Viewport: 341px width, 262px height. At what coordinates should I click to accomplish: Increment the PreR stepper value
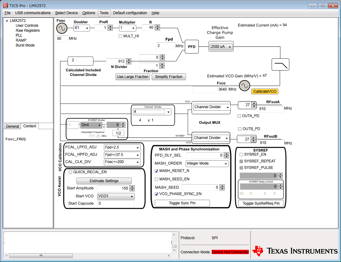click(x=110, y=27)
